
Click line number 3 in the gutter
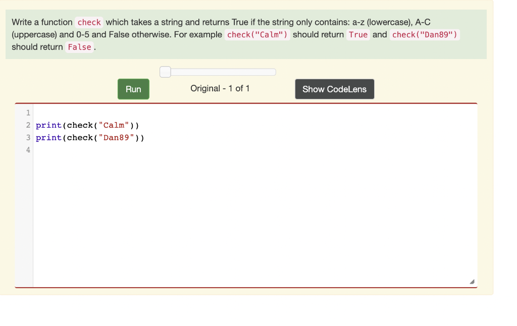coord(28,137)
